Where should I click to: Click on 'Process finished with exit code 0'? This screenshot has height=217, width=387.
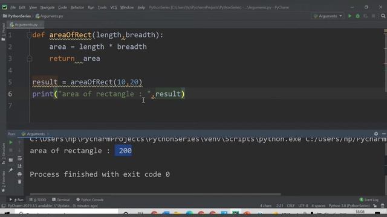pyautogui.click(x=100, y=174)
